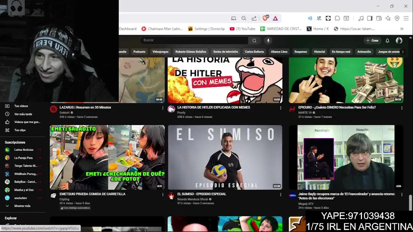The image size is (413, 232).
Task: Click the black-and-white panda extension icon
Action: pyautogui.click(x=328, y=18)
